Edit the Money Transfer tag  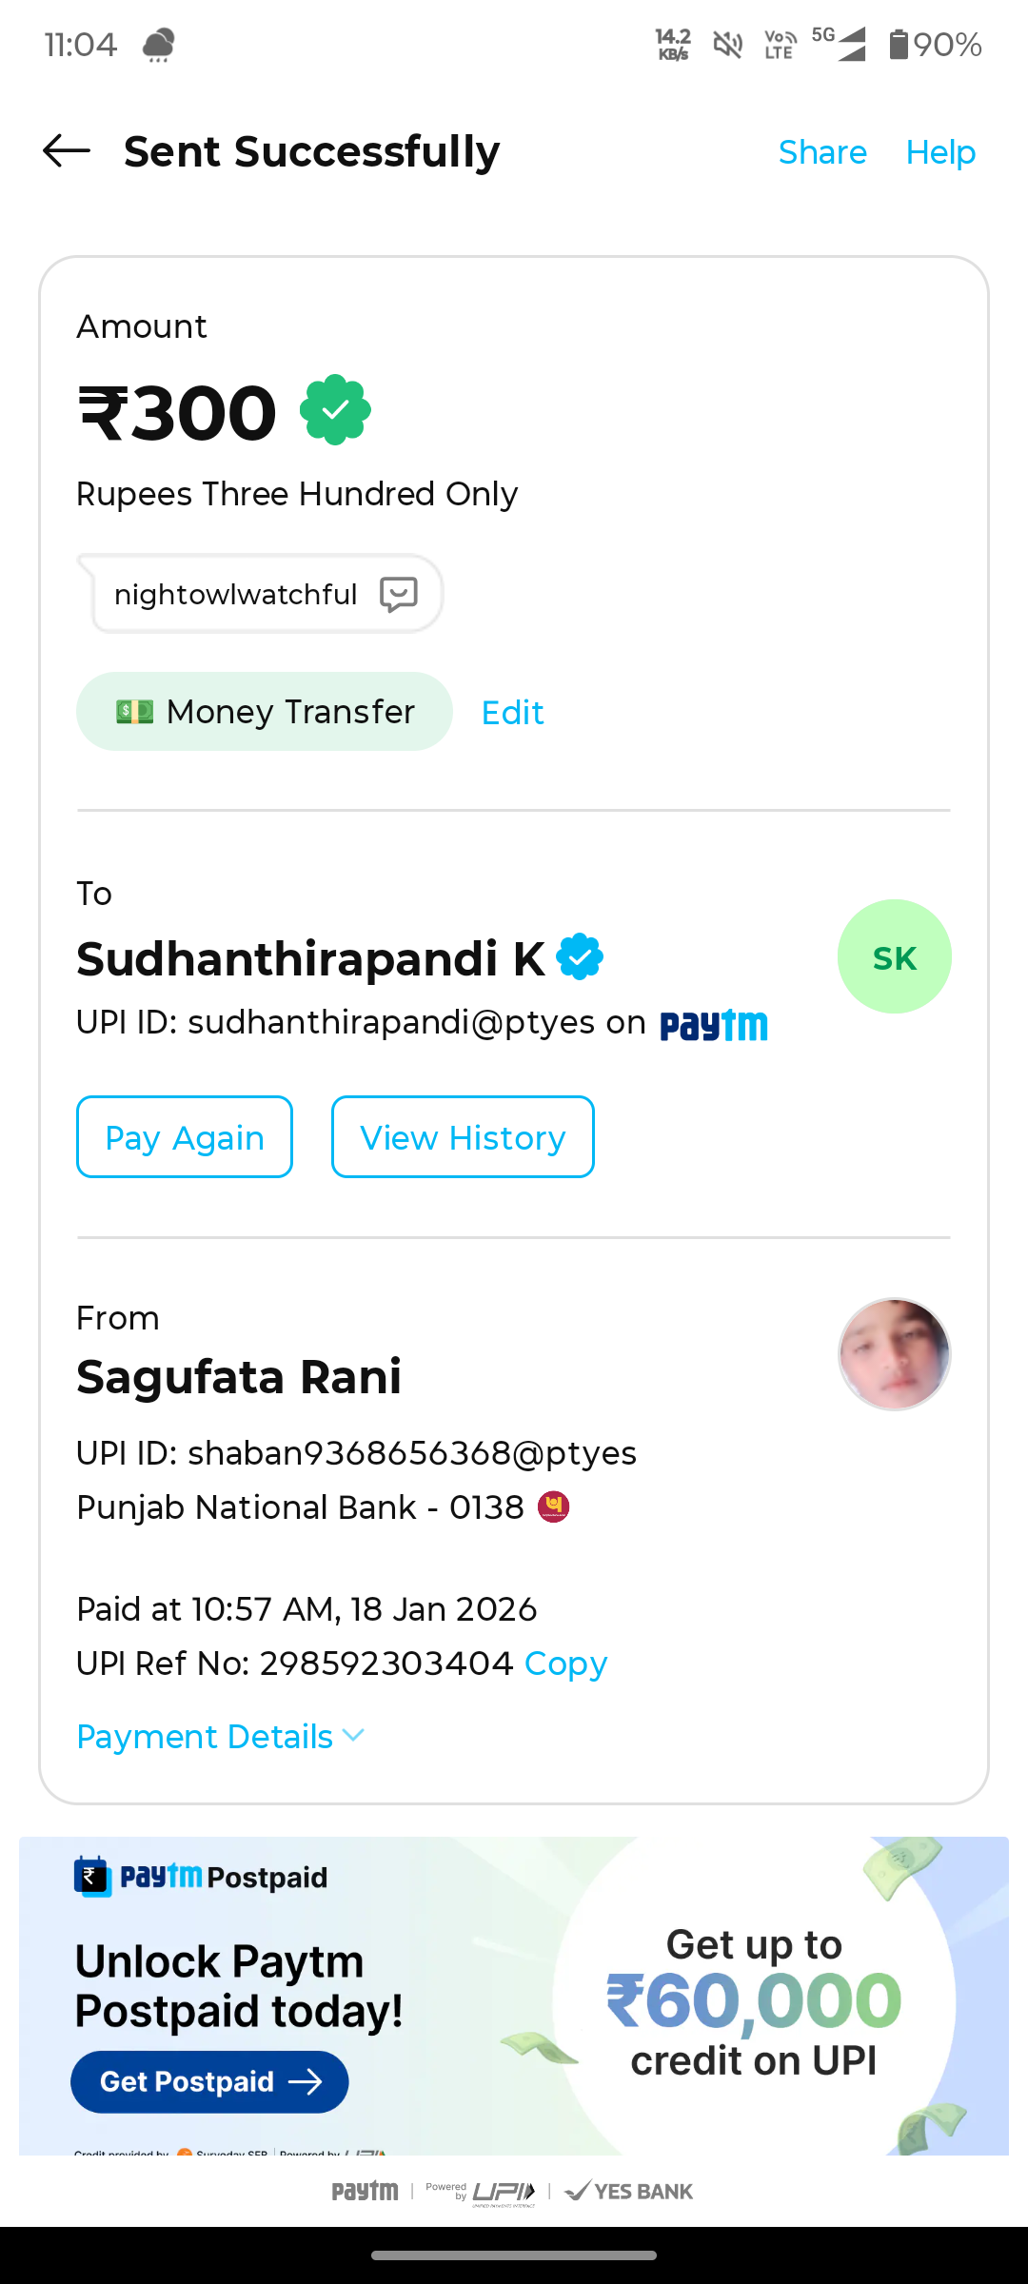coord(512,713)
